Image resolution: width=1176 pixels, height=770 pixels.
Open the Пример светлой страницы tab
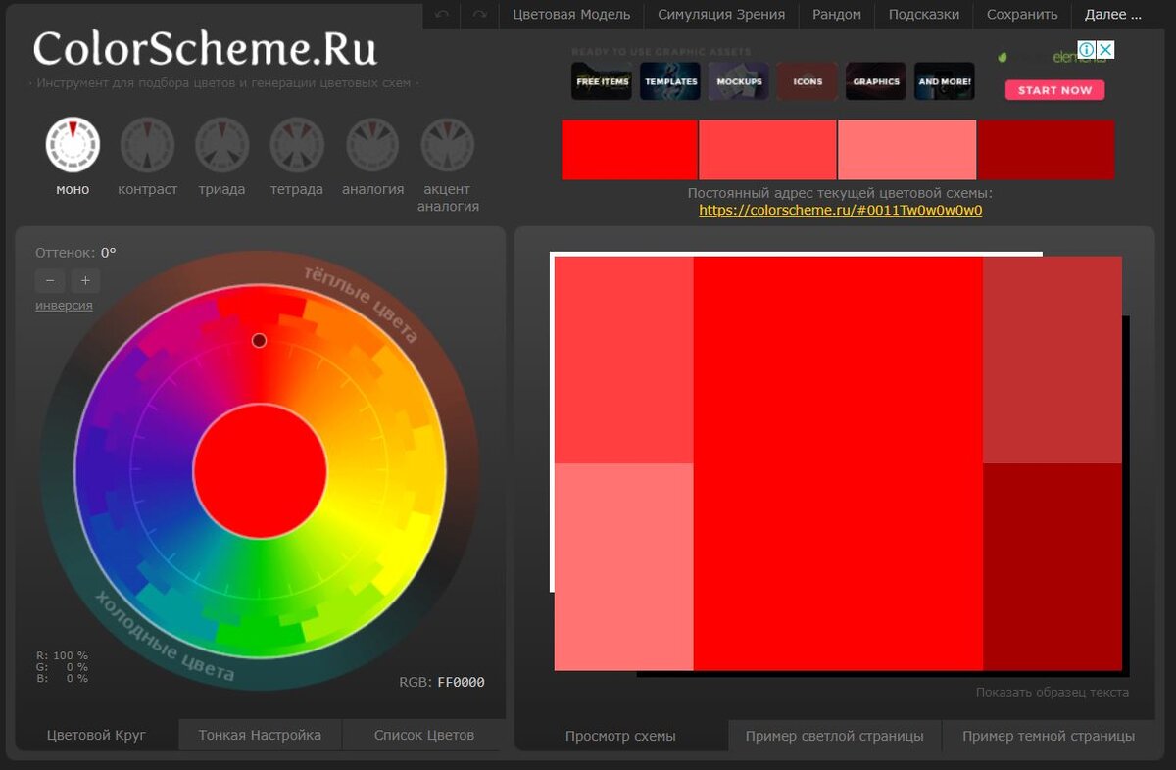pyautogui.click(x=835, y=736)
